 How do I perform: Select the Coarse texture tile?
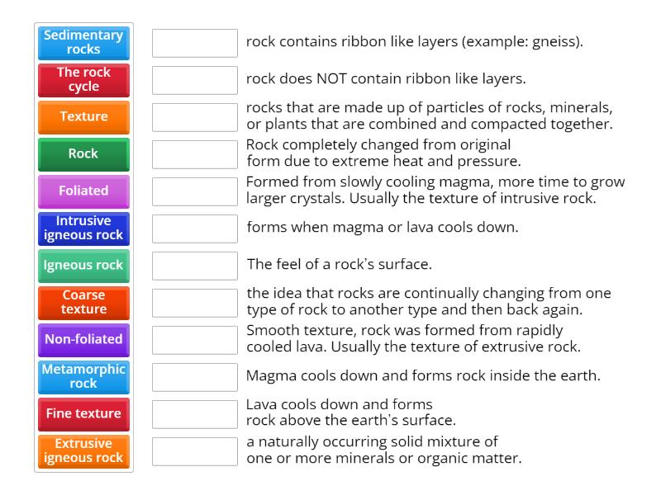[x=83, y=303]
